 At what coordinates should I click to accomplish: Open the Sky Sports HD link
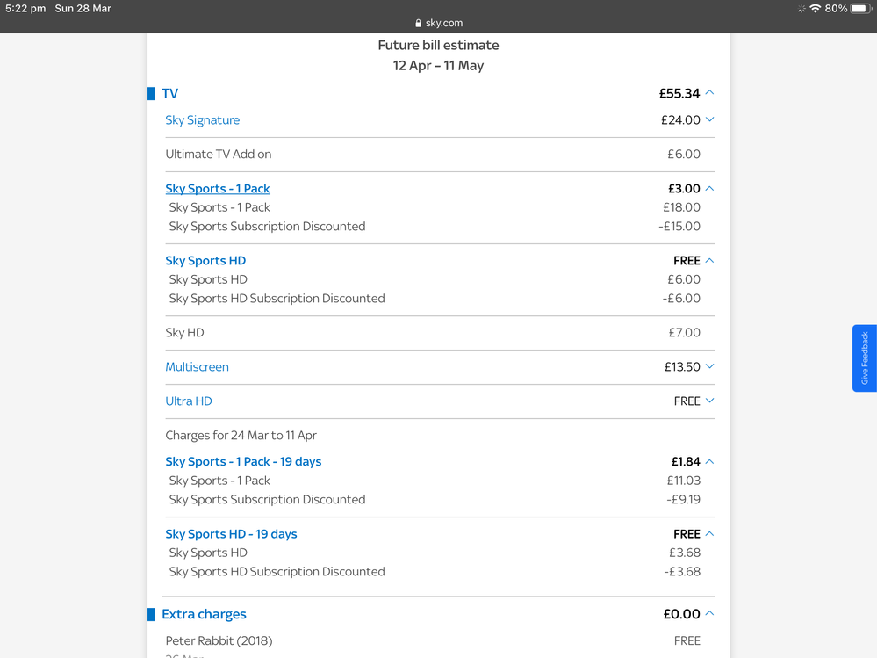(205, 261)
